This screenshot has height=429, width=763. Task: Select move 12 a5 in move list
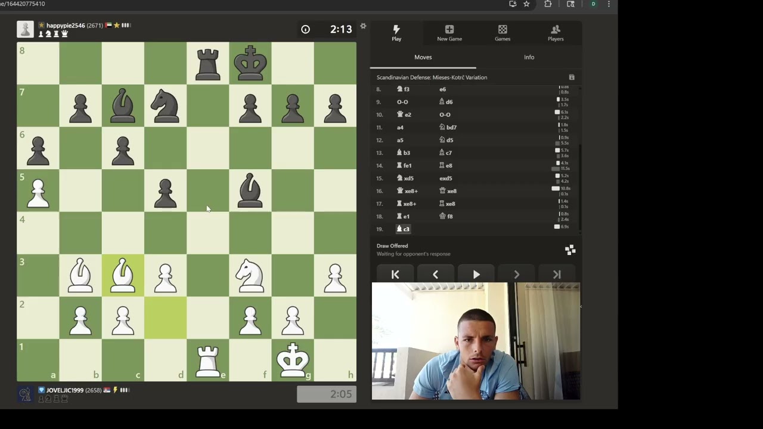tap(400, 140)
